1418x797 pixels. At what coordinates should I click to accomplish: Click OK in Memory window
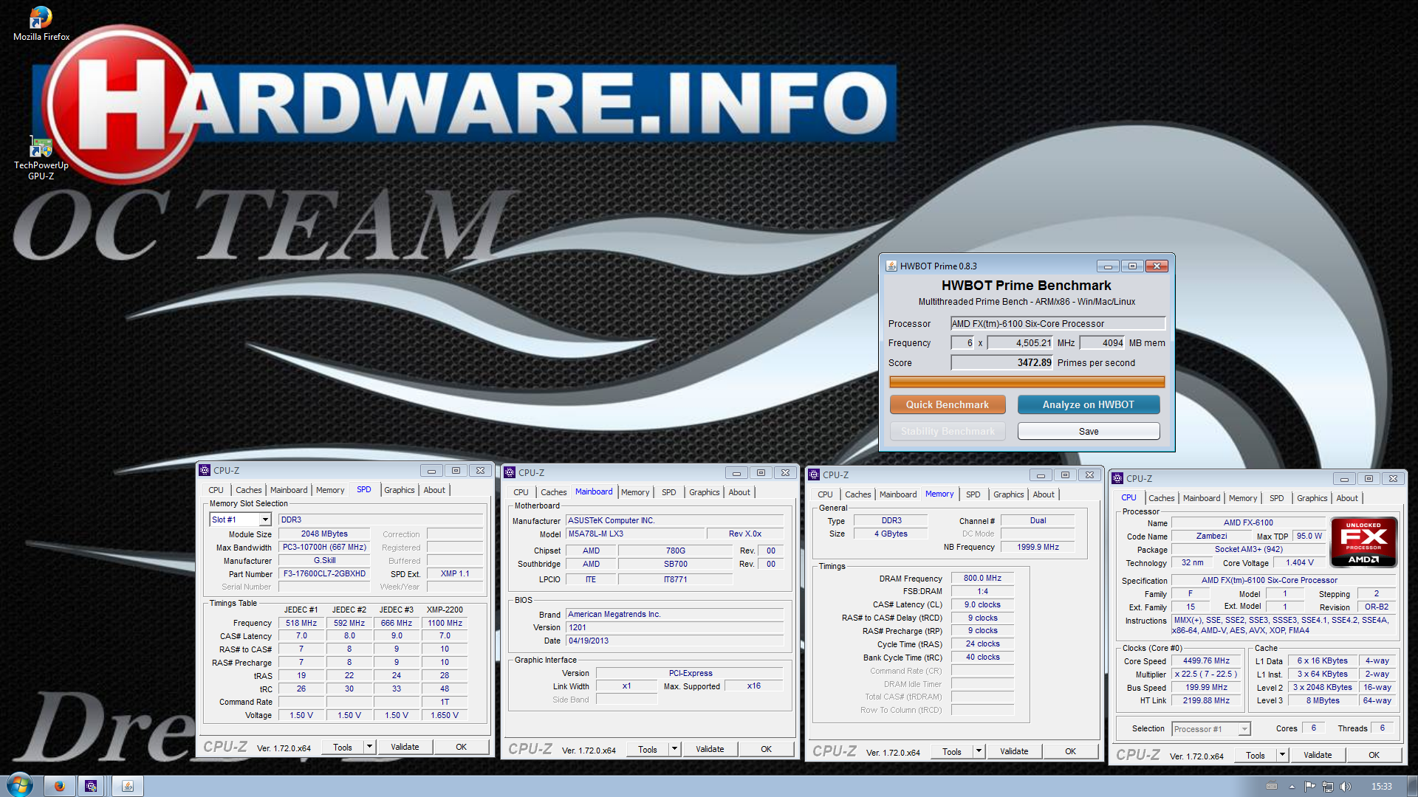pyautogui.click(x=1071, y=751)
